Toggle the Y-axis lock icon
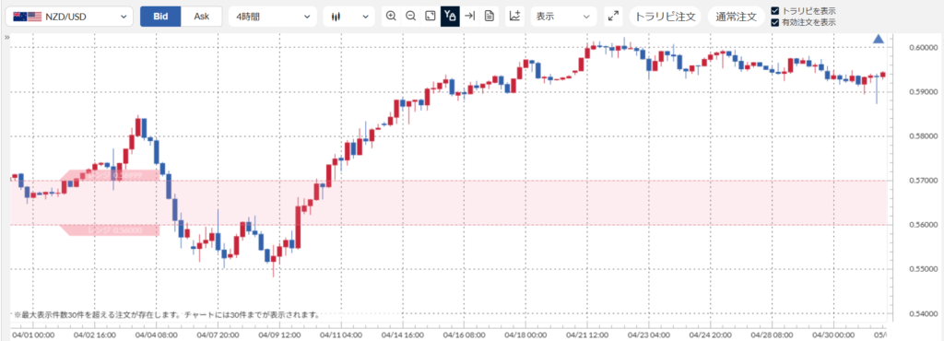Image resolution: width=944 pixels, height=341 pixels. 450,17
